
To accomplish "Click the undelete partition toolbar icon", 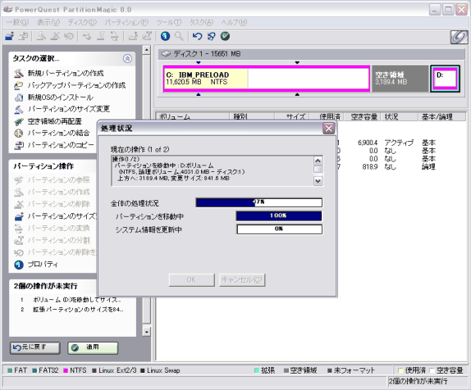I will (x=69, y=36).
